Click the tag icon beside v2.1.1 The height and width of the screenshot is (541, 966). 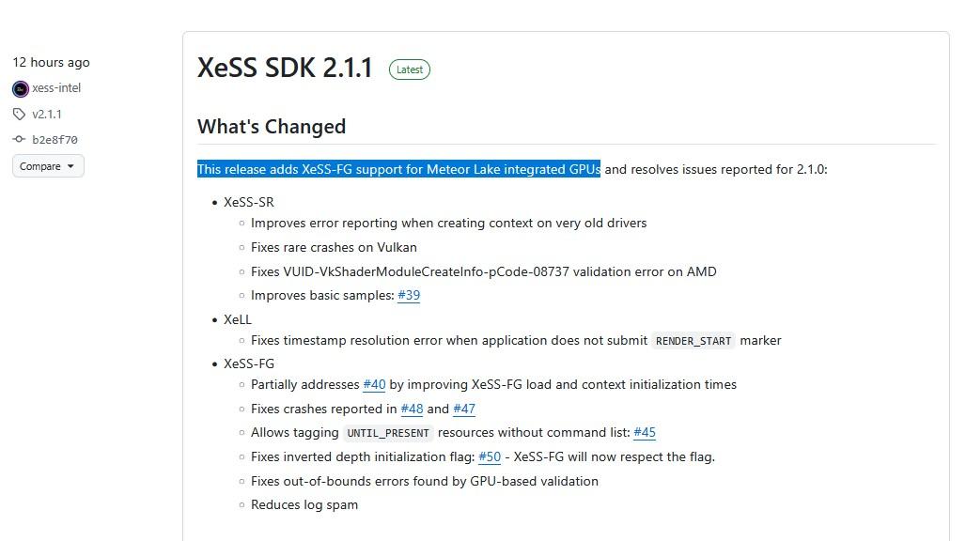pyautogui.click(x=21, y=114)
